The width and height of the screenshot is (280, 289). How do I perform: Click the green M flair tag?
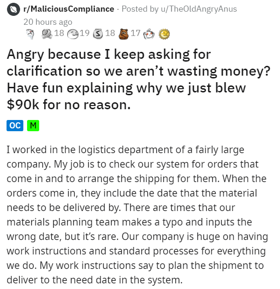point(33,125)
